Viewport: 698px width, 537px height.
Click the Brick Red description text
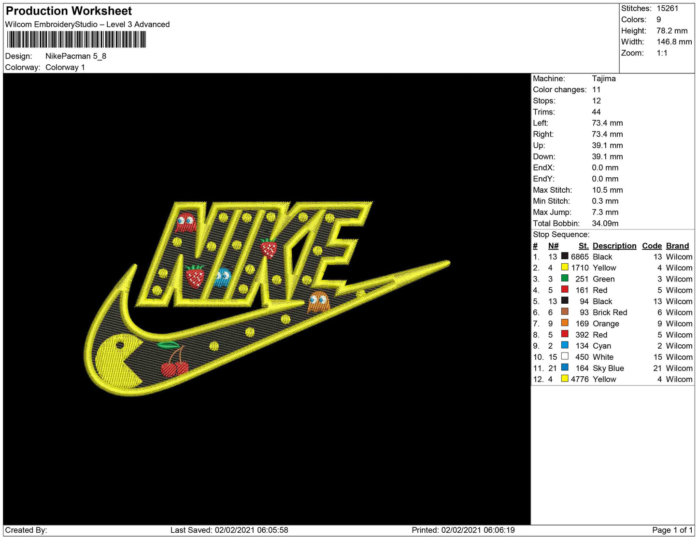tap(610, 312)
